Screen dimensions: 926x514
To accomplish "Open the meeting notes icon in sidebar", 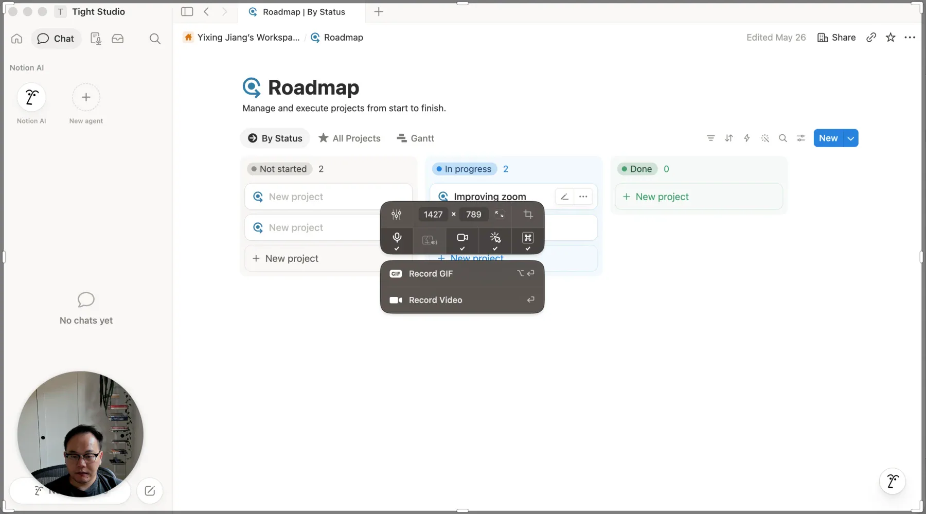I will (96, 39).
